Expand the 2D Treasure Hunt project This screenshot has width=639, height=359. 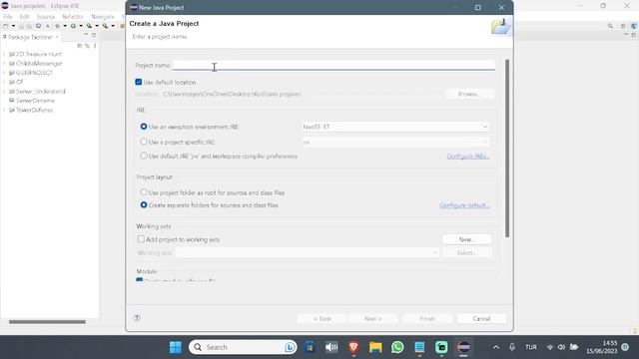4,54
